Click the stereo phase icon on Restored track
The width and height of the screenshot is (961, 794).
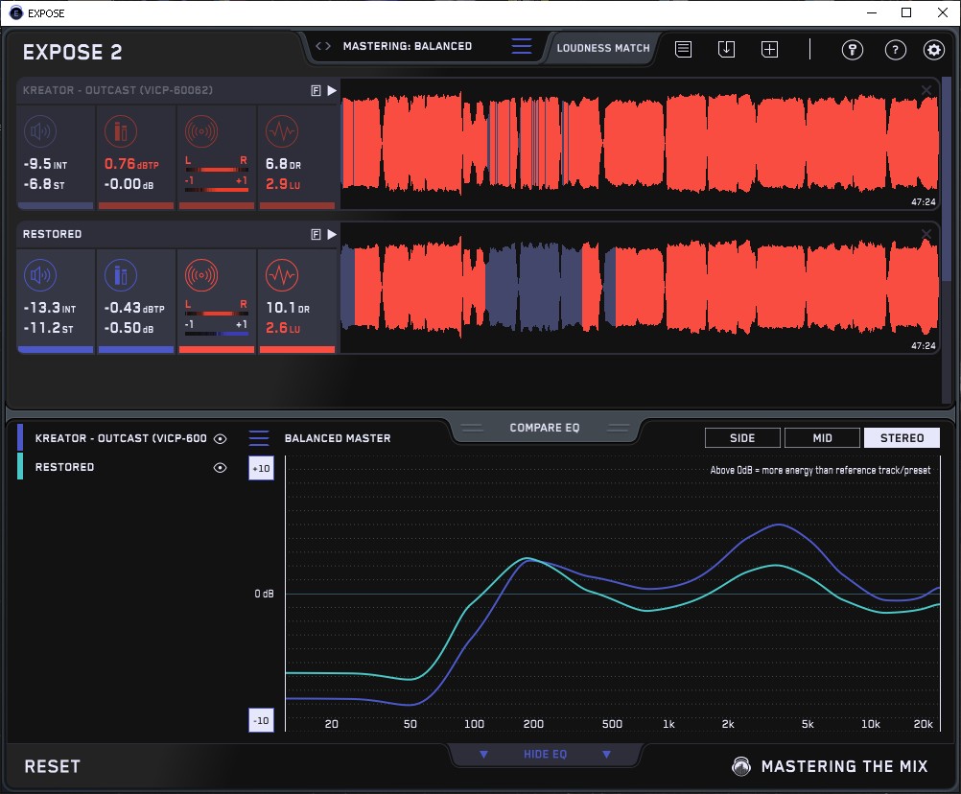200,276
